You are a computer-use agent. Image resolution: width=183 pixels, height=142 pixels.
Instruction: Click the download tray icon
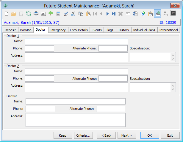click(165, 14)
